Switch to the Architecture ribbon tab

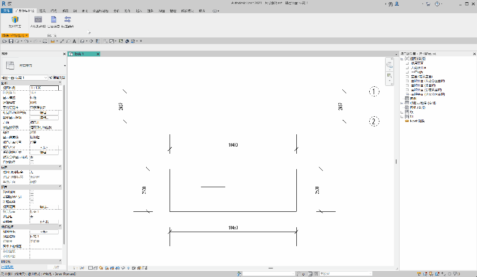tap(42, 11)
